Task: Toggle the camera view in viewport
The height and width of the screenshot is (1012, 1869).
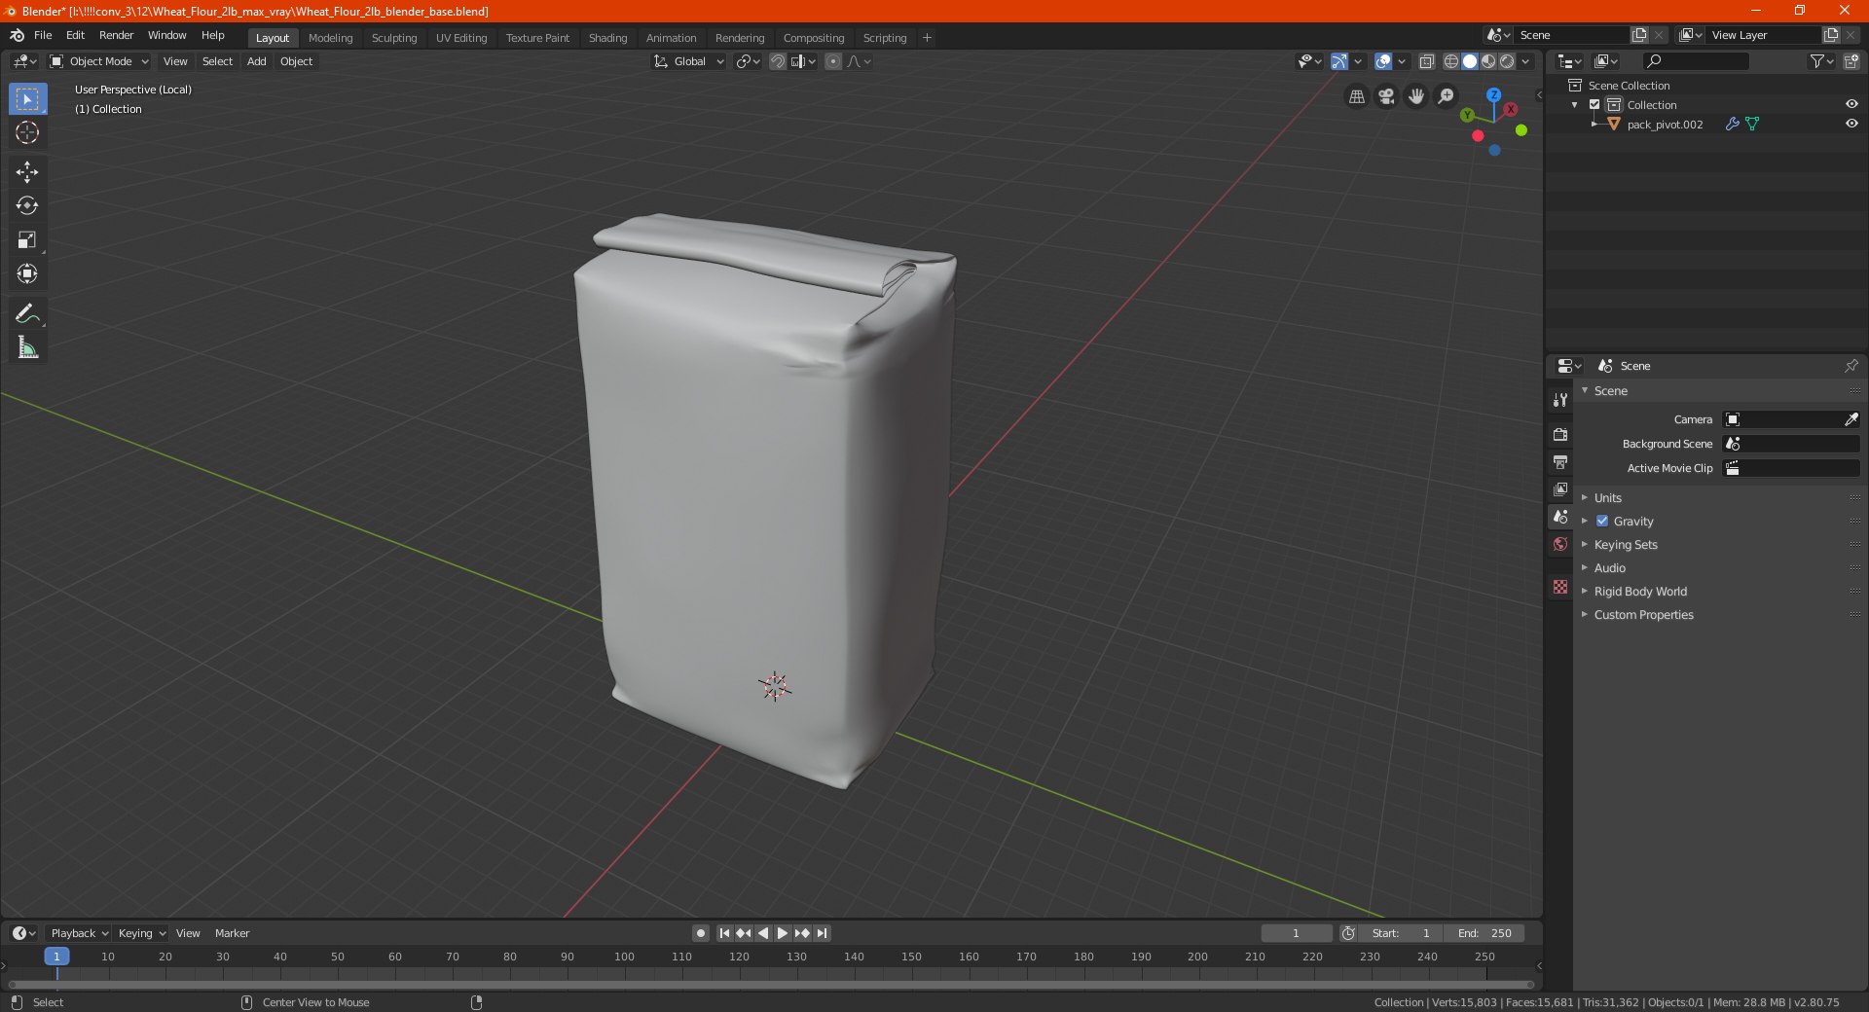Action: [x=1386, y=96]
